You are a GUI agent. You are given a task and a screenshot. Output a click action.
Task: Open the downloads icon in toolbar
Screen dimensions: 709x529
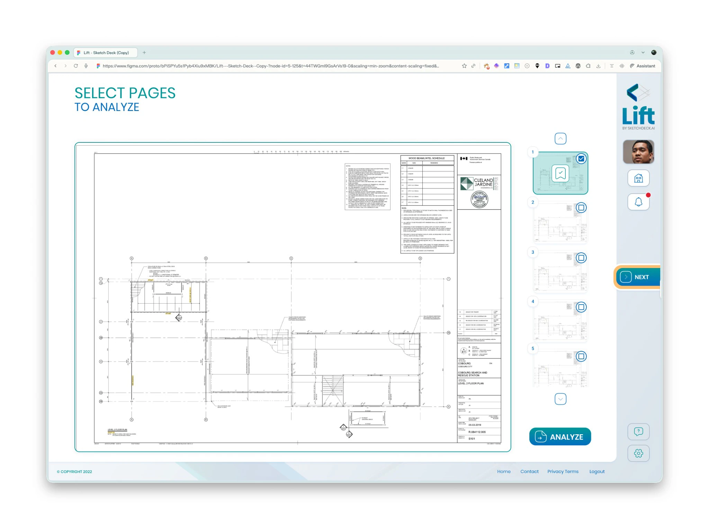[x=598, y=66]
